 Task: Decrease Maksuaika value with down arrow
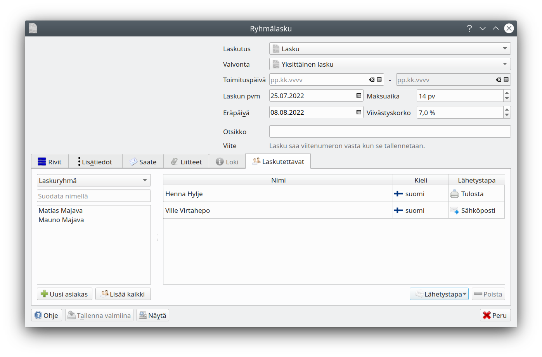coord(507,98)
